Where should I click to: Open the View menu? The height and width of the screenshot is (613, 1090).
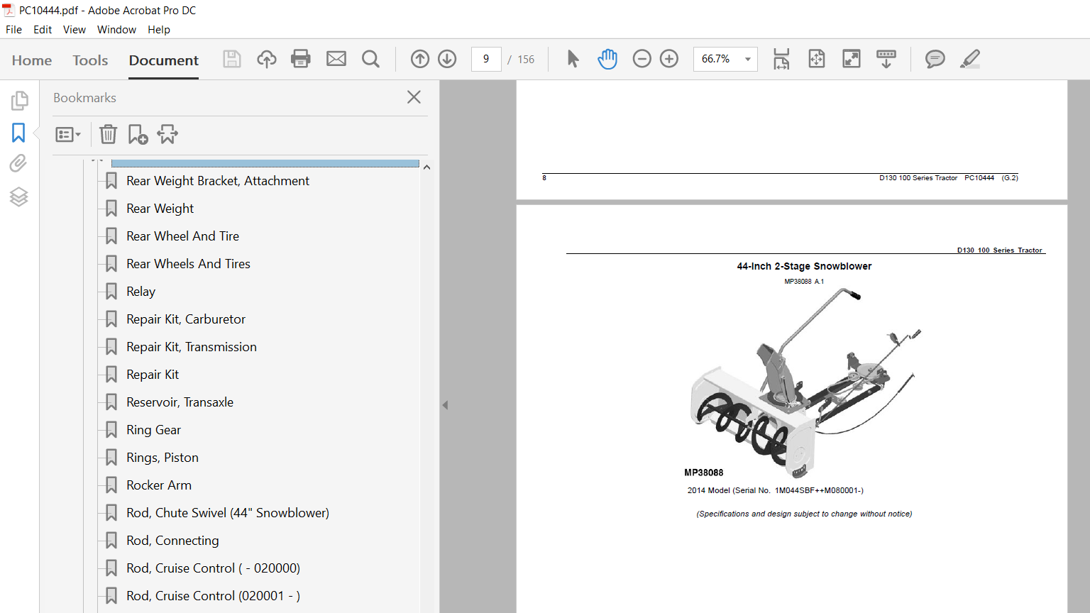click(x=75, y=30)
